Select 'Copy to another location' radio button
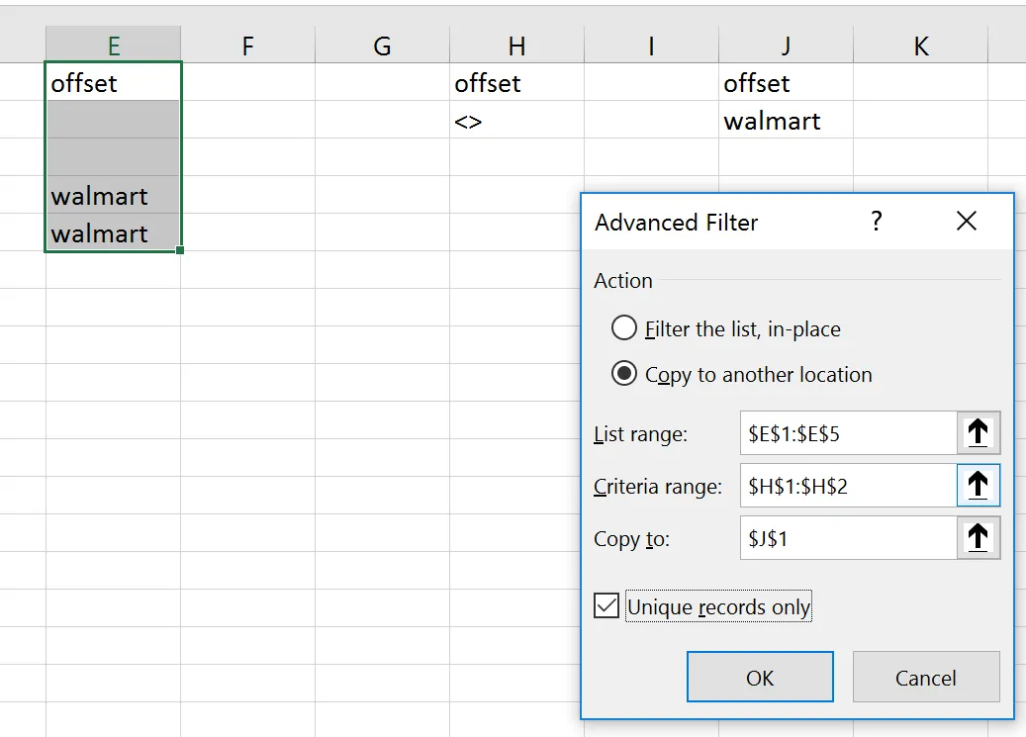The width and height of the screenshot is (1026, 737). pyautogui.click(x=624, y=374)
